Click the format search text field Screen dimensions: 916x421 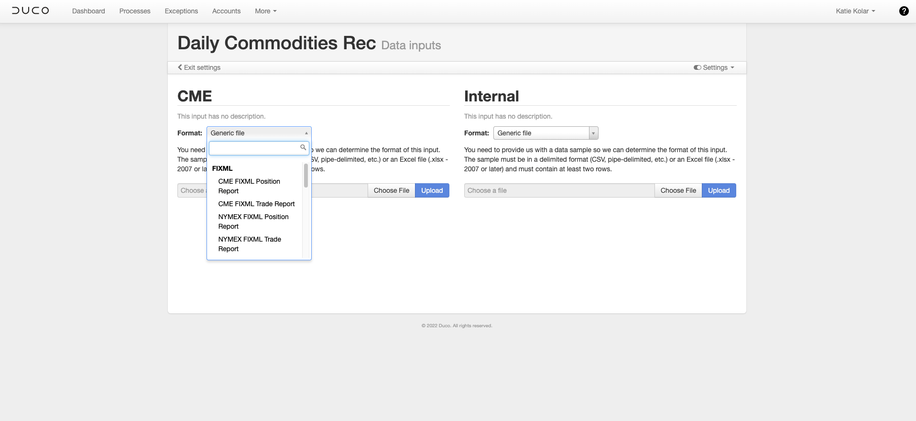click(x=254, y=148)
